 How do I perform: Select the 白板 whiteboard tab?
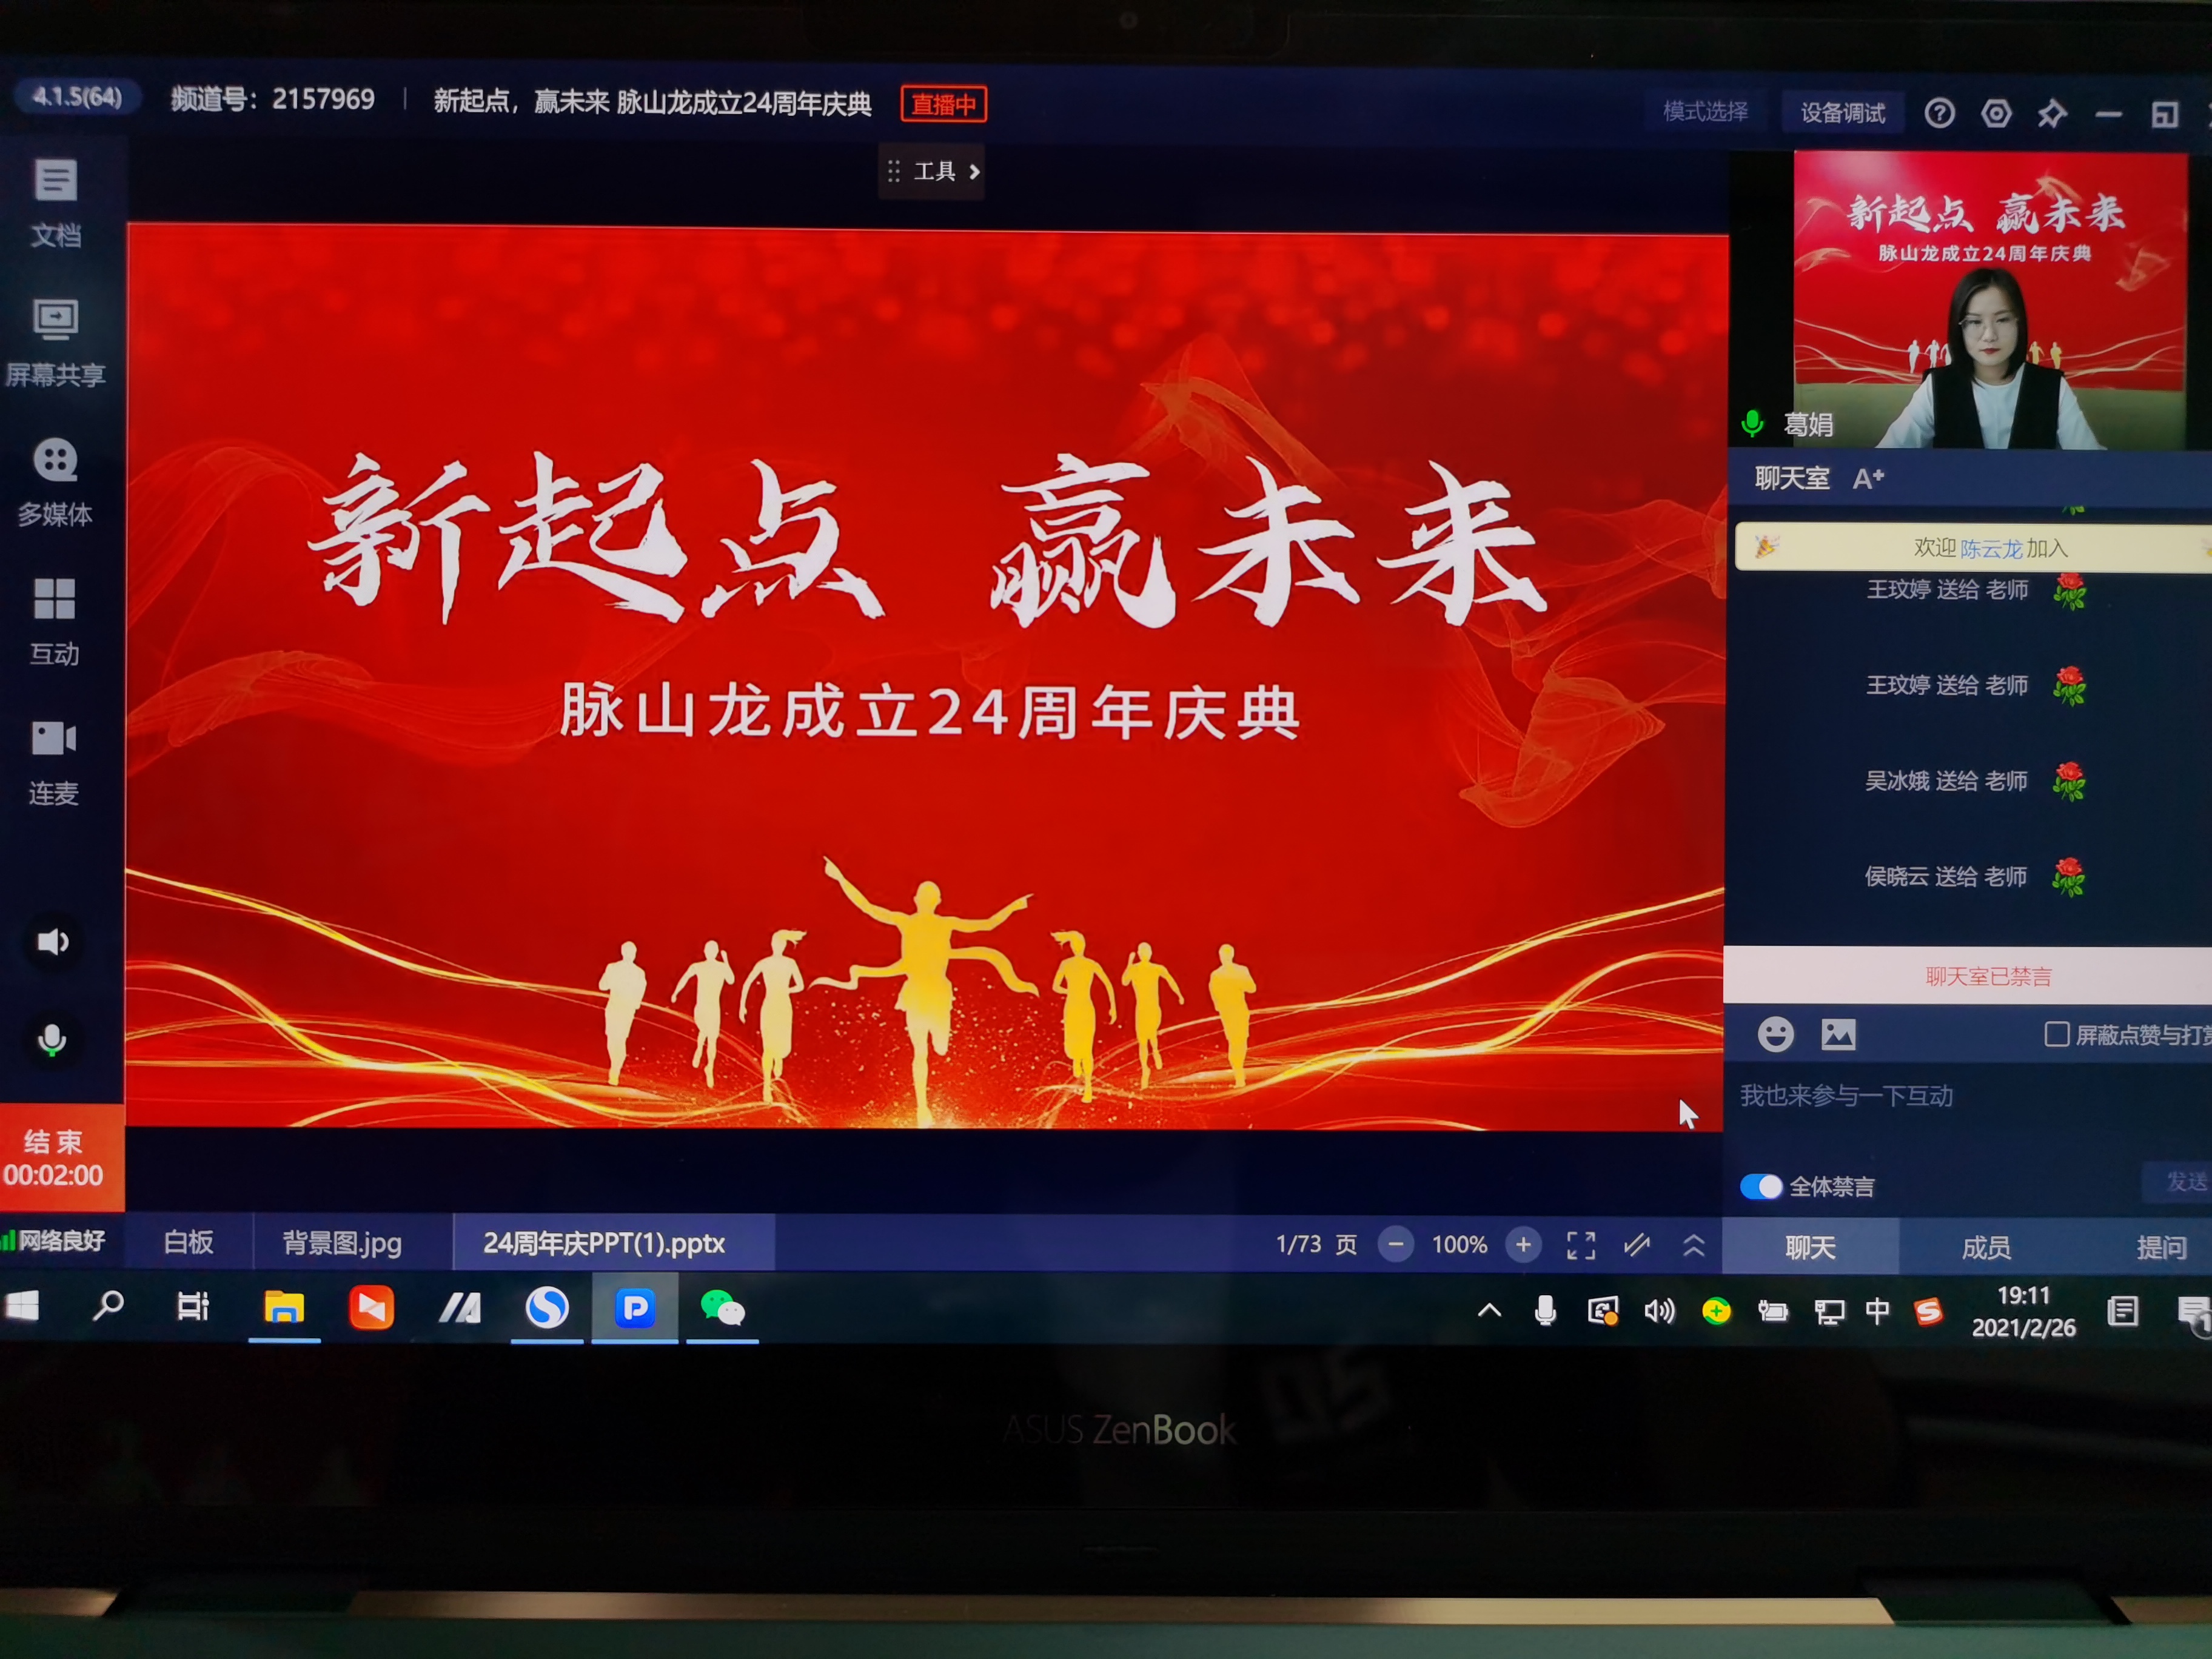[x=188, y=1242]
